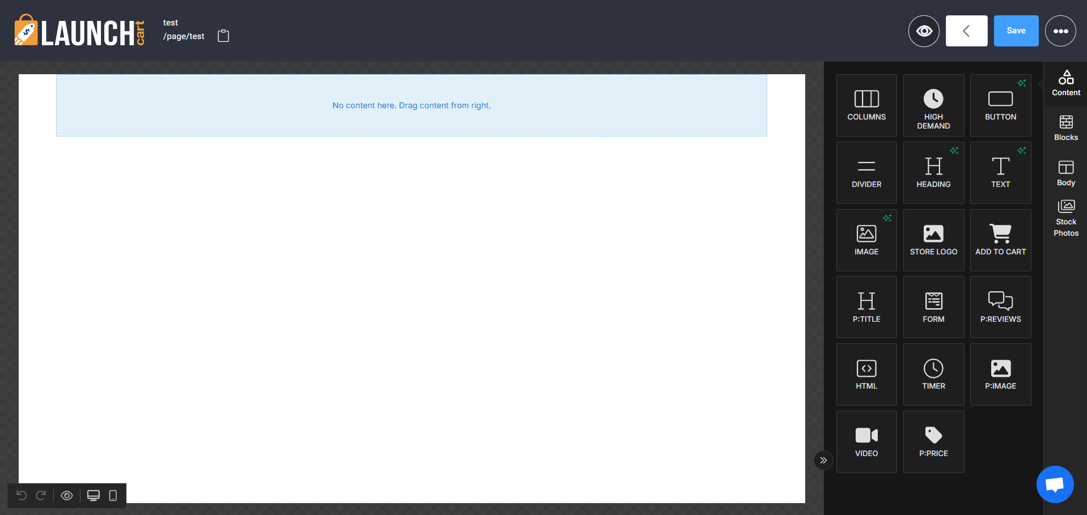Image resolution: width=1087 pixels, height=515 pixels.
Task: Select the Divider element
Action: pyautogui.click(x=866, y=173)
